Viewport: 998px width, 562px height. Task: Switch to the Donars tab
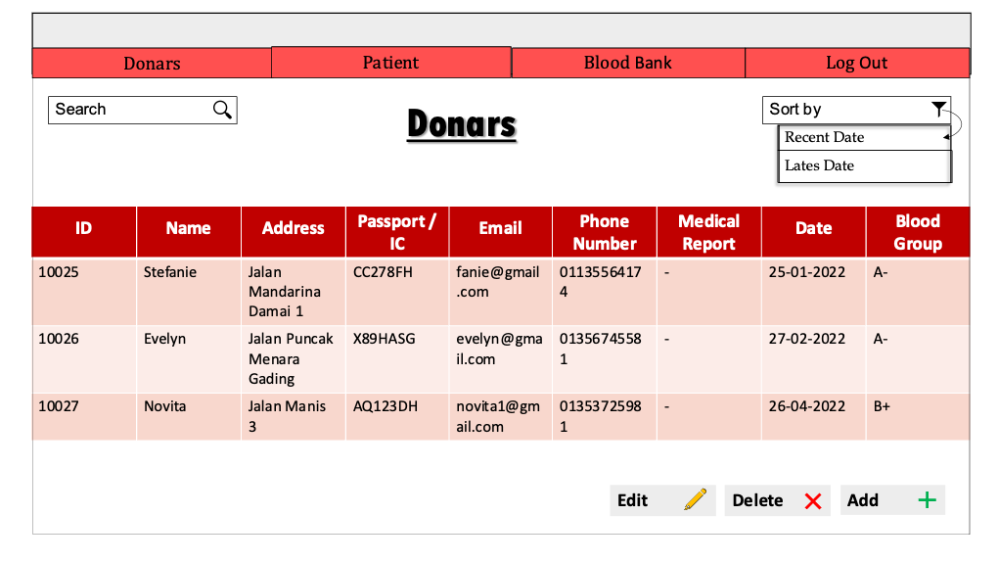[152, 64]
